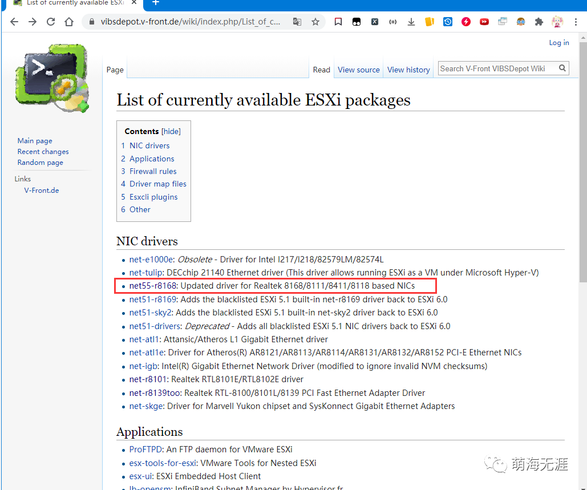Open Random page sidebar link

41,163
